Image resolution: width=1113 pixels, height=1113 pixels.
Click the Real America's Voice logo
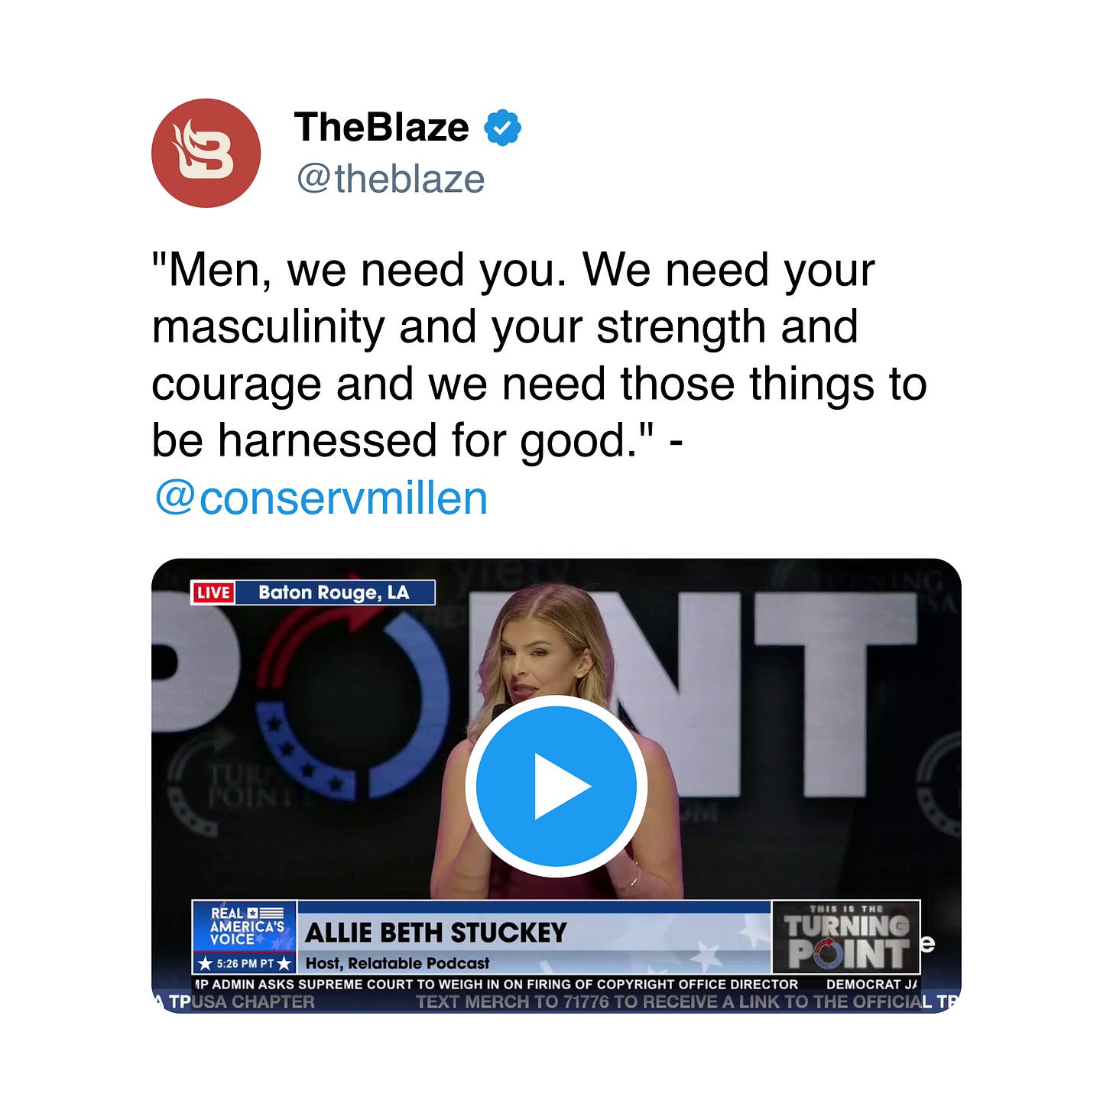[x=245, y=926]
